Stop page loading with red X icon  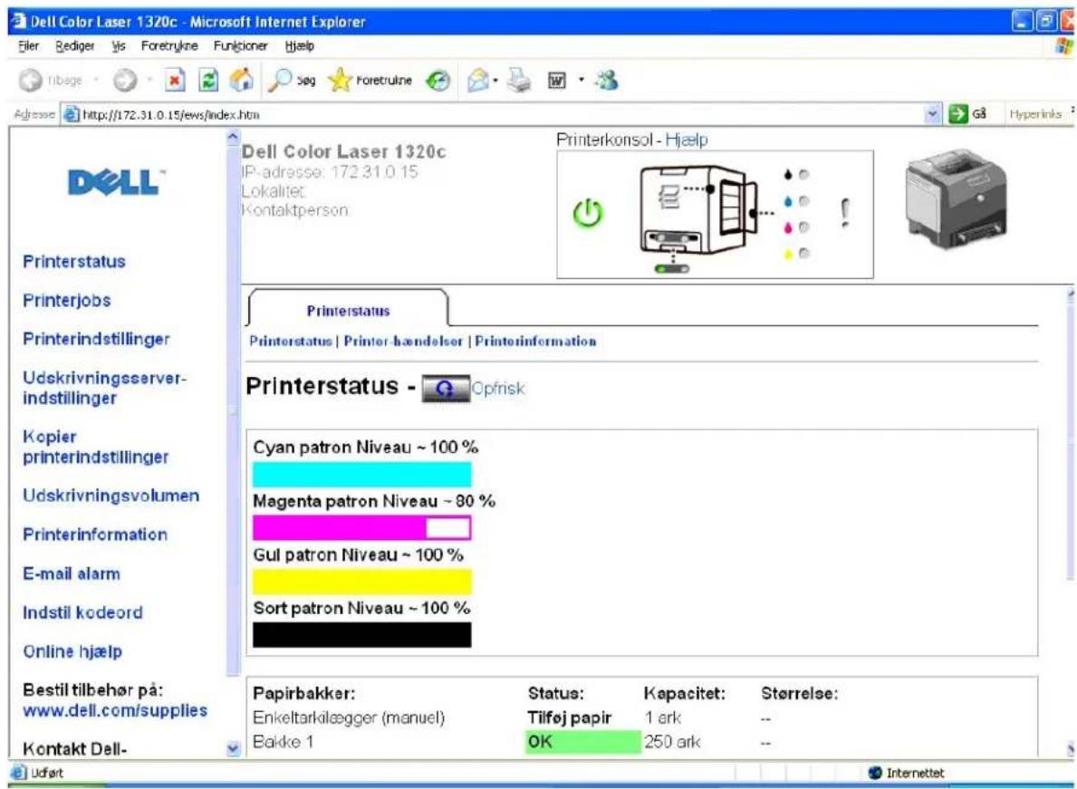click(175, 81)
